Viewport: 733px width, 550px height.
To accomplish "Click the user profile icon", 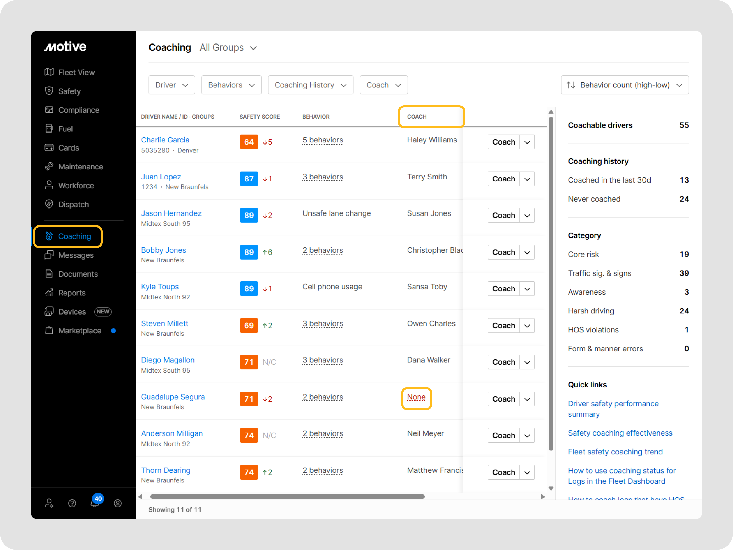I will tap(118, 504).
